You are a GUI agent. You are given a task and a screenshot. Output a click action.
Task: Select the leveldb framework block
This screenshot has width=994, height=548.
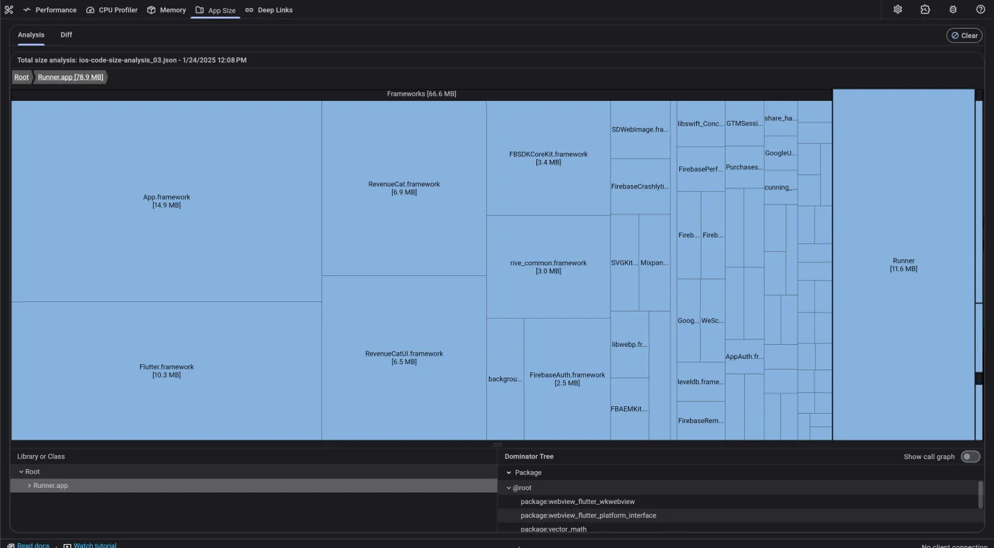[x=701, y=382]
